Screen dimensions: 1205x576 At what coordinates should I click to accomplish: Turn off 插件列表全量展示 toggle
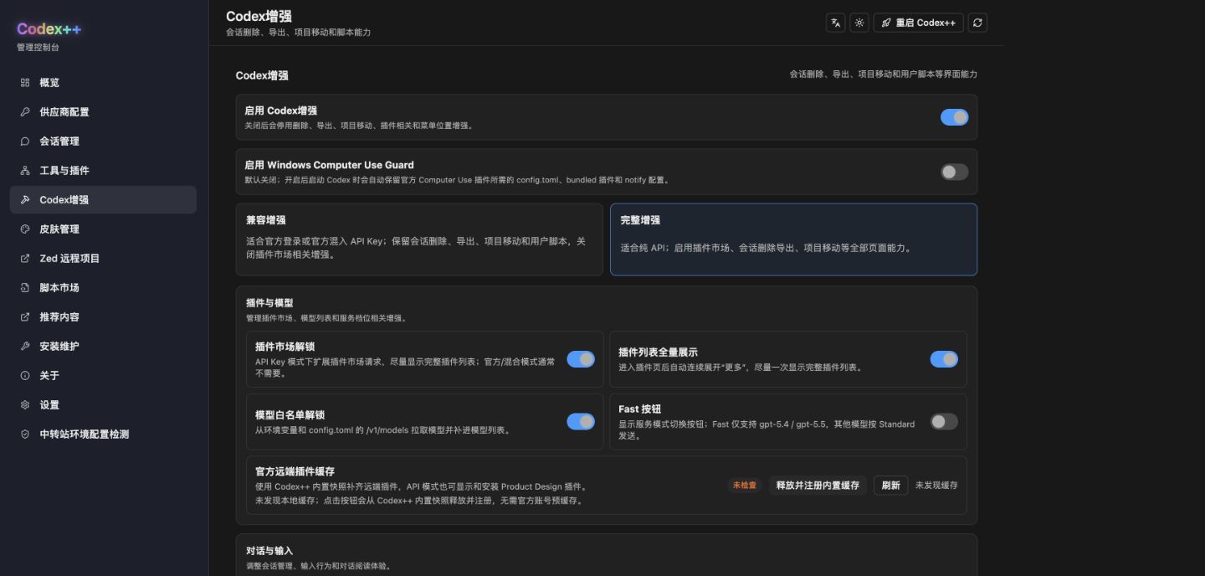pos(944,359)
